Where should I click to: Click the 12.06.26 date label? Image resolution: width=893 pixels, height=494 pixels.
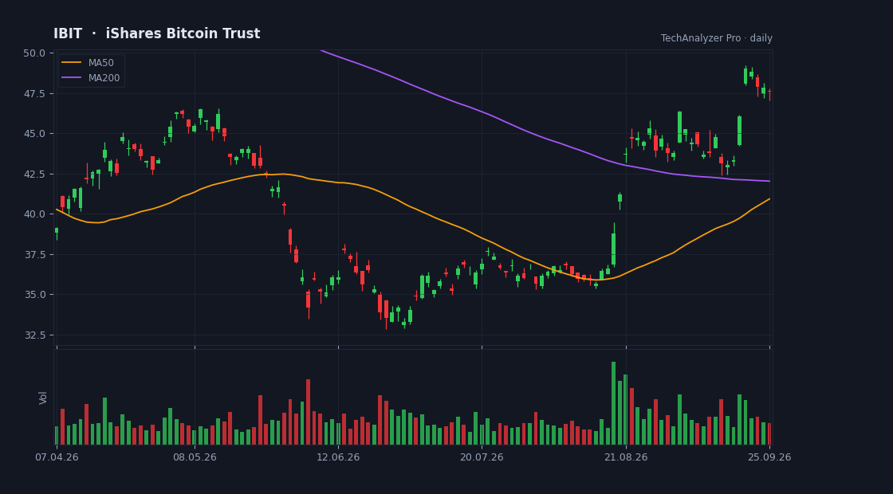(338, 457)
